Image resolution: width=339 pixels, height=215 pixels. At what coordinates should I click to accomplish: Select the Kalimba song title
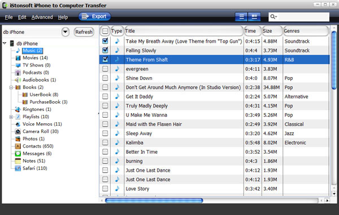click(x=134, y=142)
